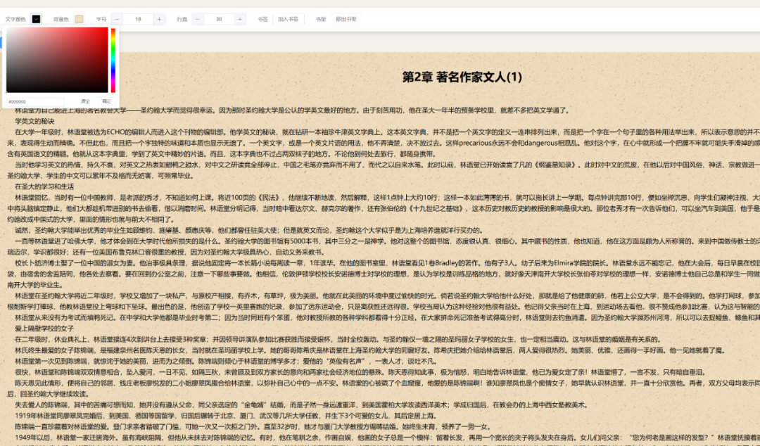Click the 背景色 label
This screenshot has height=446, width=760.
(61, 20)
